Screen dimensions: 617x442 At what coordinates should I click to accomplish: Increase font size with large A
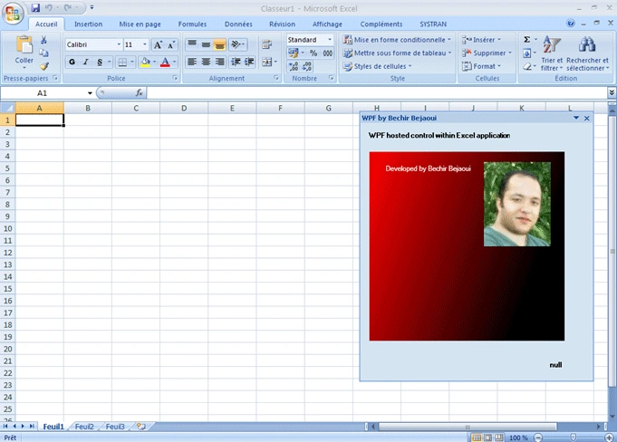point(158,44)
